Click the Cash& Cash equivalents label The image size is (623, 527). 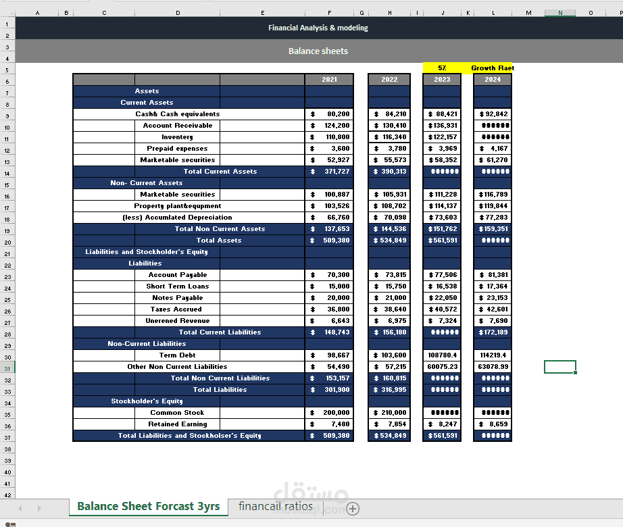coord(177,114)
